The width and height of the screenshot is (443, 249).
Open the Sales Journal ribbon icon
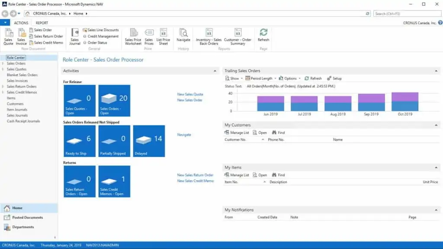pyautogui.click(x=74, y=37)
